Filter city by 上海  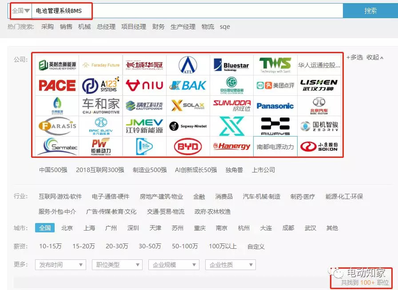coord(89,228)
